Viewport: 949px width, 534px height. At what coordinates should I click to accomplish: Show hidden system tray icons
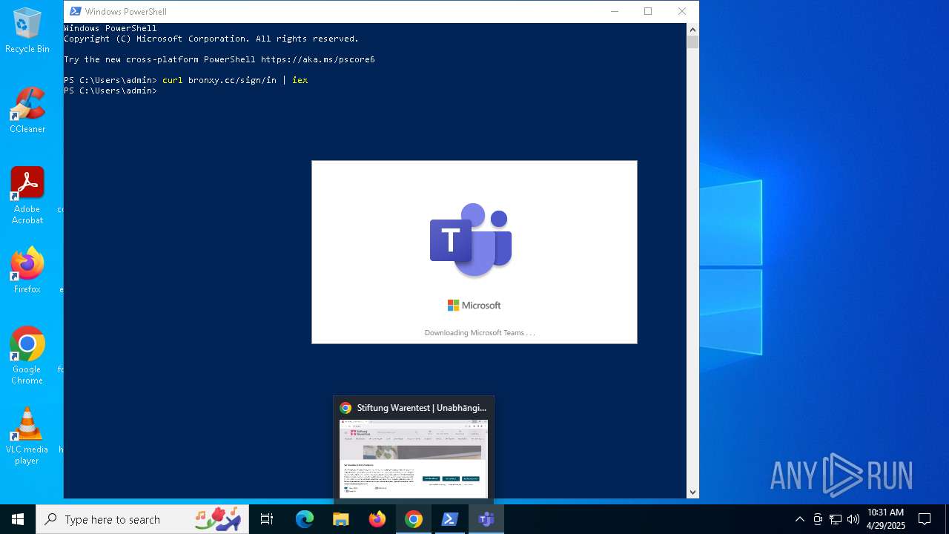click(x=800, y=519)
